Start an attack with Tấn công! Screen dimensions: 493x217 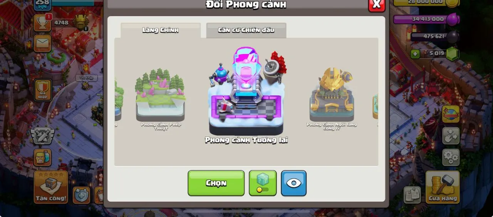[51, 187]
